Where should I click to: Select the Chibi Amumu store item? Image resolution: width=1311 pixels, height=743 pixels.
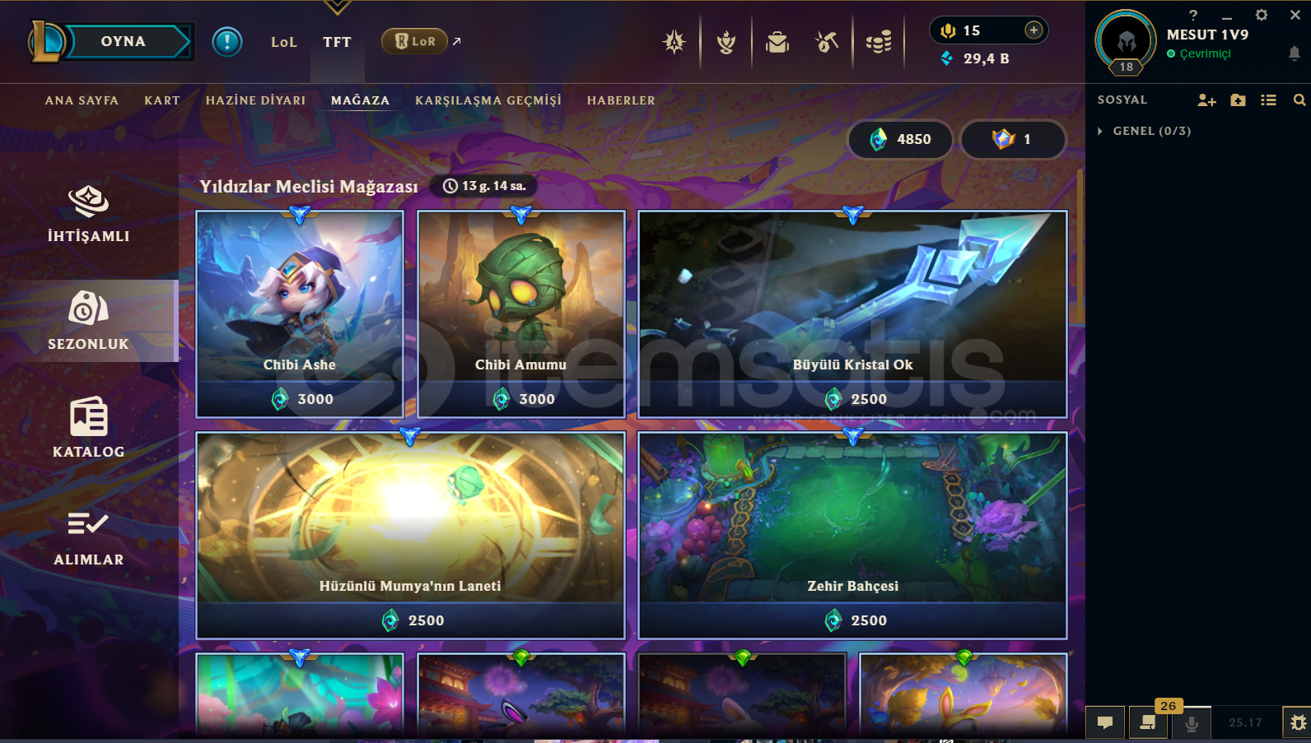[x=520, y=313]
